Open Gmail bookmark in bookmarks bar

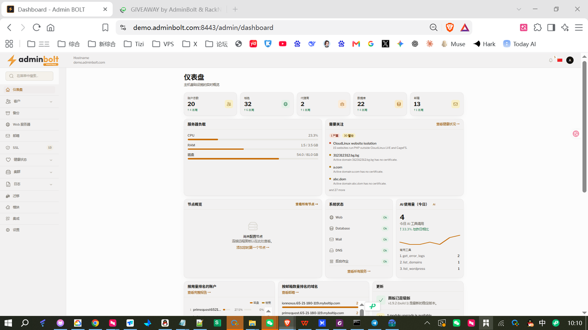point(356,44)
